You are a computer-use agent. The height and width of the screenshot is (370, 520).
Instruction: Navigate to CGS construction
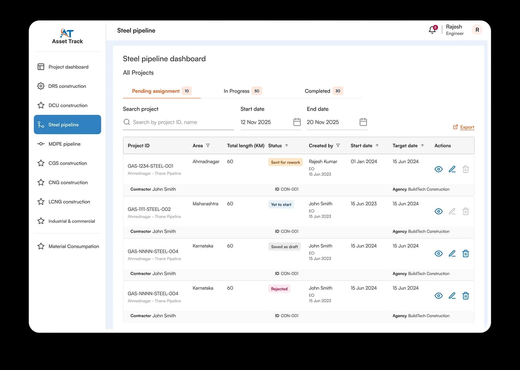coord(67,163)
